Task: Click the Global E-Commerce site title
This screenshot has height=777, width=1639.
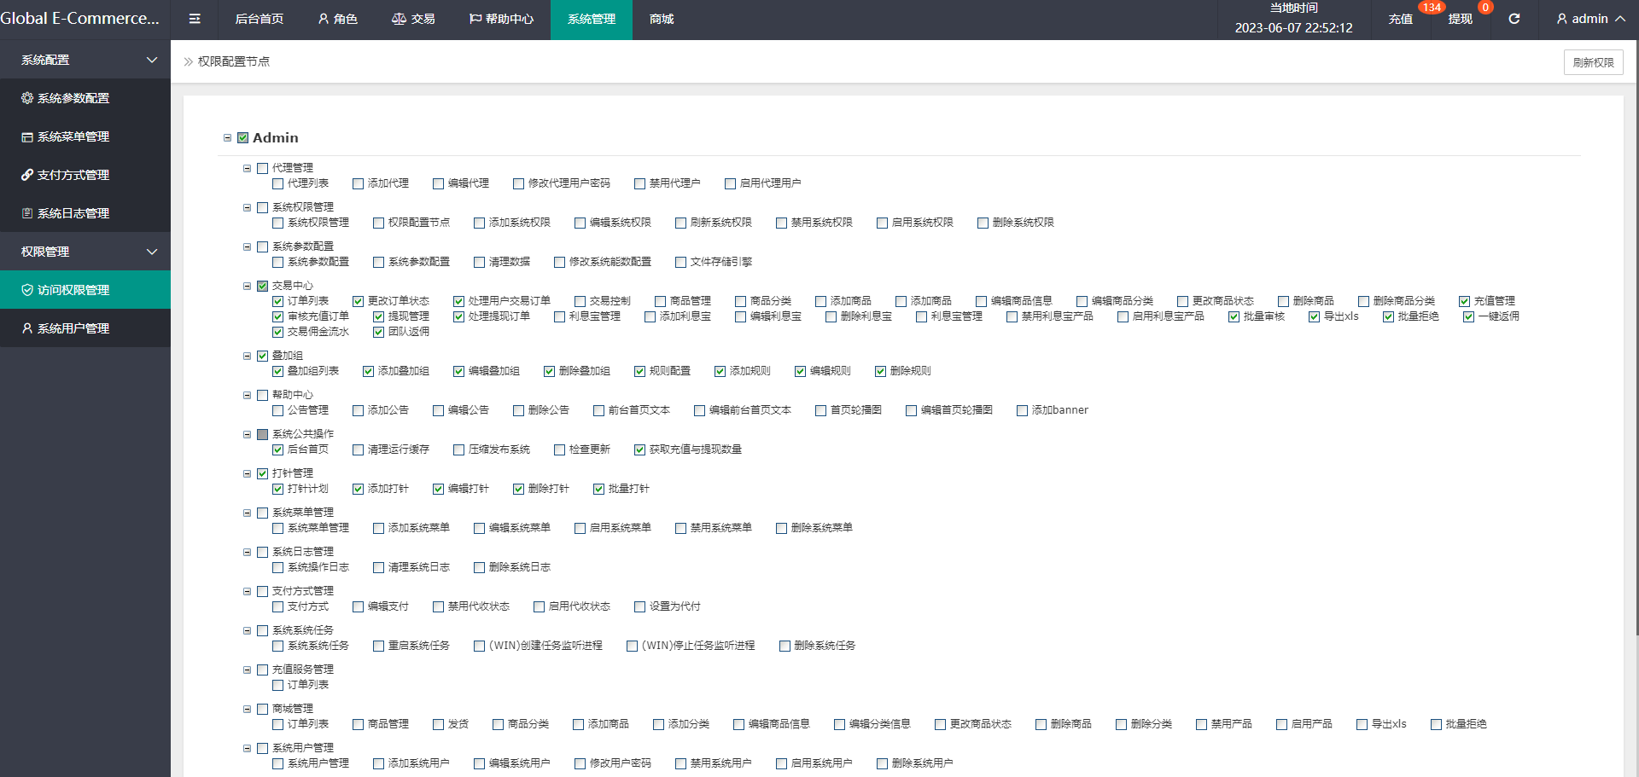Action: click(79, 19)
